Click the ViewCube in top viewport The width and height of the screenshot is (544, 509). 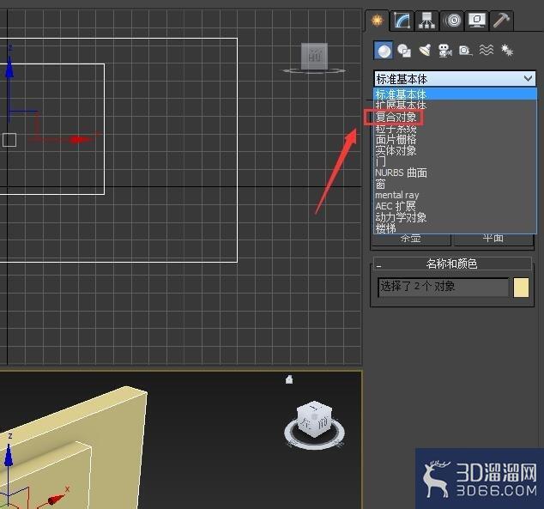pyautogui.click(x=314, y=58)
